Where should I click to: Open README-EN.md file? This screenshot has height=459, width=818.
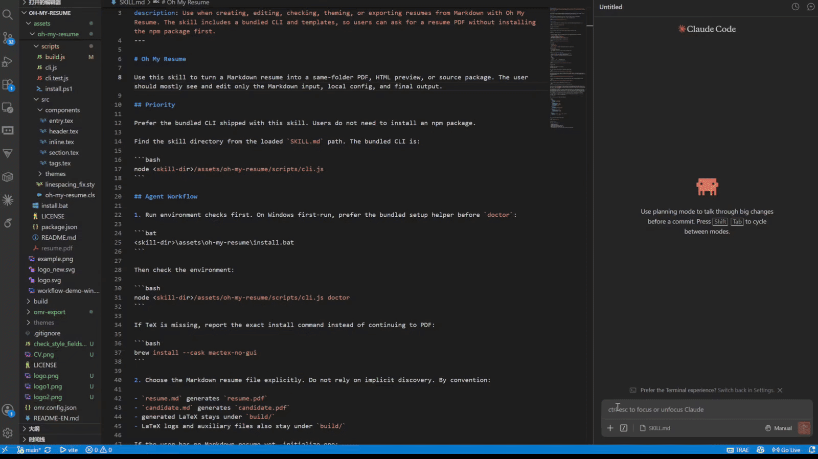56,418
